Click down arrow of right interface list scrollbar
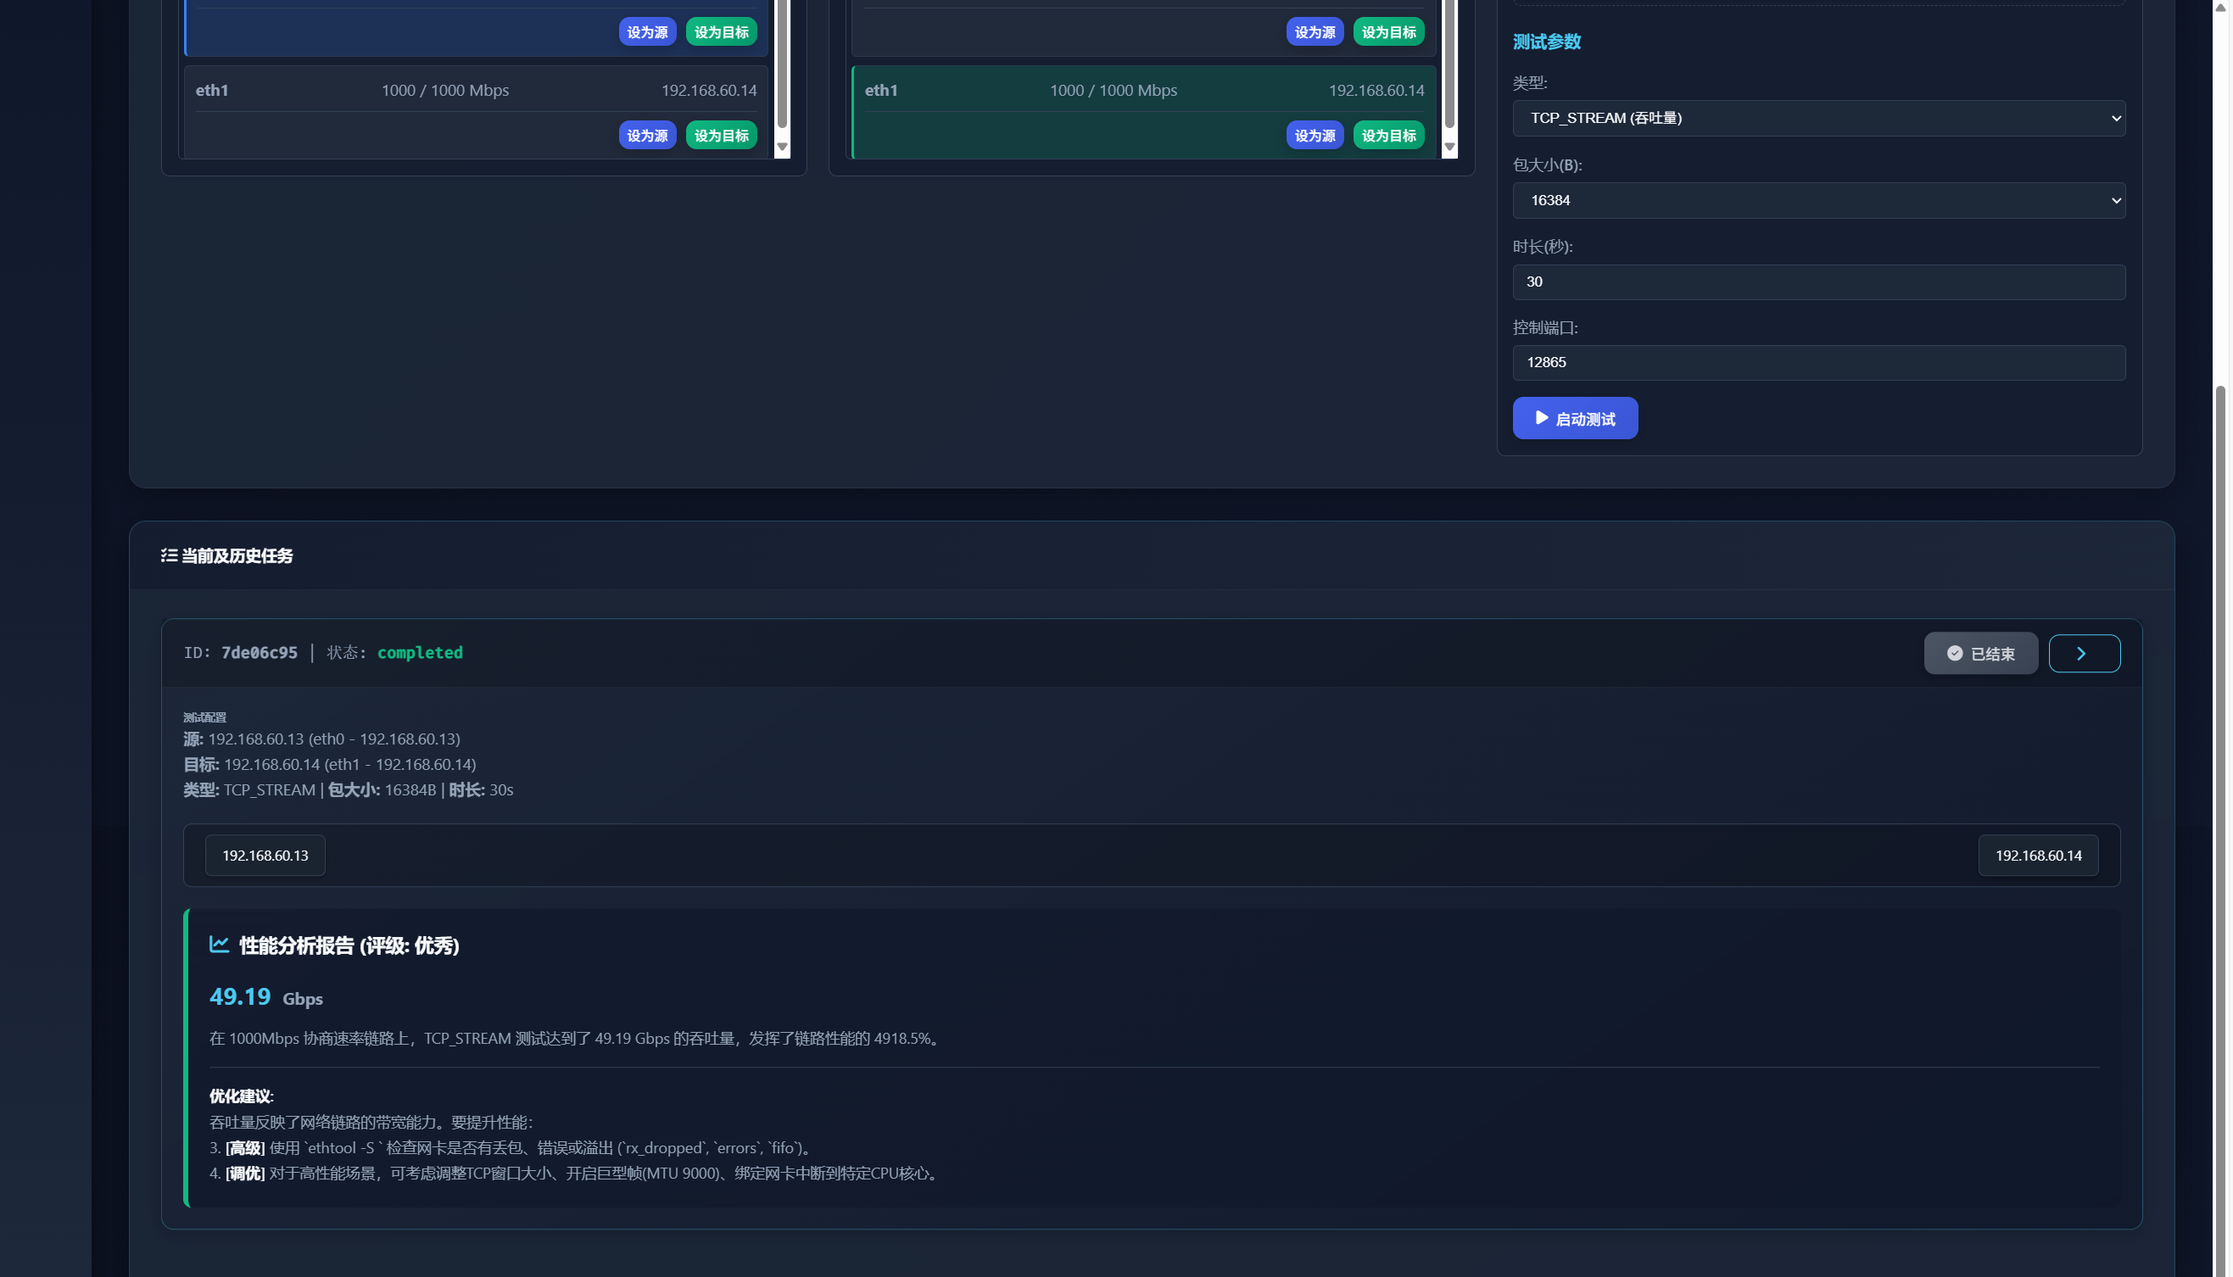Viewport: 2233px width, 1277px height. 1449,148
